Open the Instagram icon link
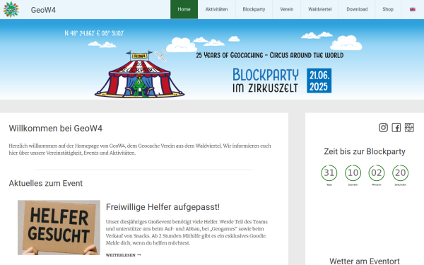Screen dimensions: 424x265 [383, 127]
